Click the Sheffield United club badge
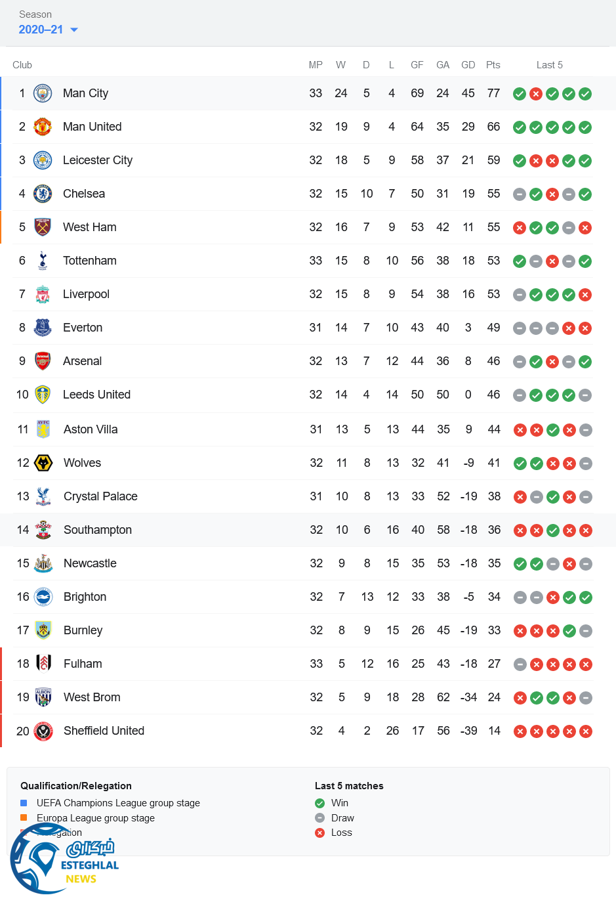The height and width of the screenshot is (912, 616). coord(43,731)
